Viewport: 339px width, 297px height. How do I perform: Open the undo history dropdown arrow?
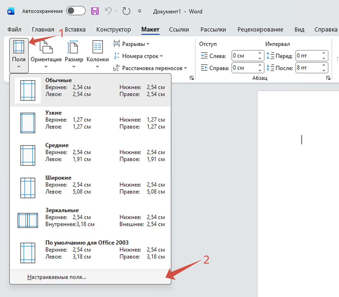coord(116,11)
